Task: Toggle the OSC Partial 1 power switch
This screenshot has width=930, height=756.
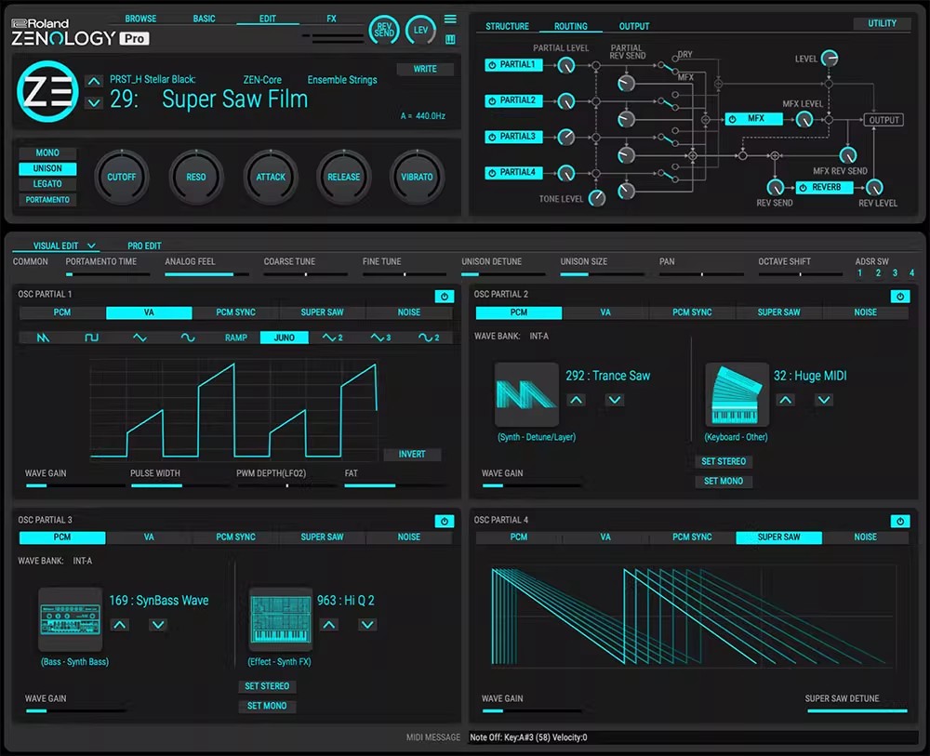Action: pos(444,296)
